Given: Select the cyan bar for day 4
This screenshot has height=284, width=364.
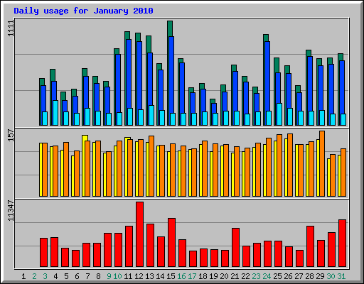Looking at the screenshot, I should point(55,113).
